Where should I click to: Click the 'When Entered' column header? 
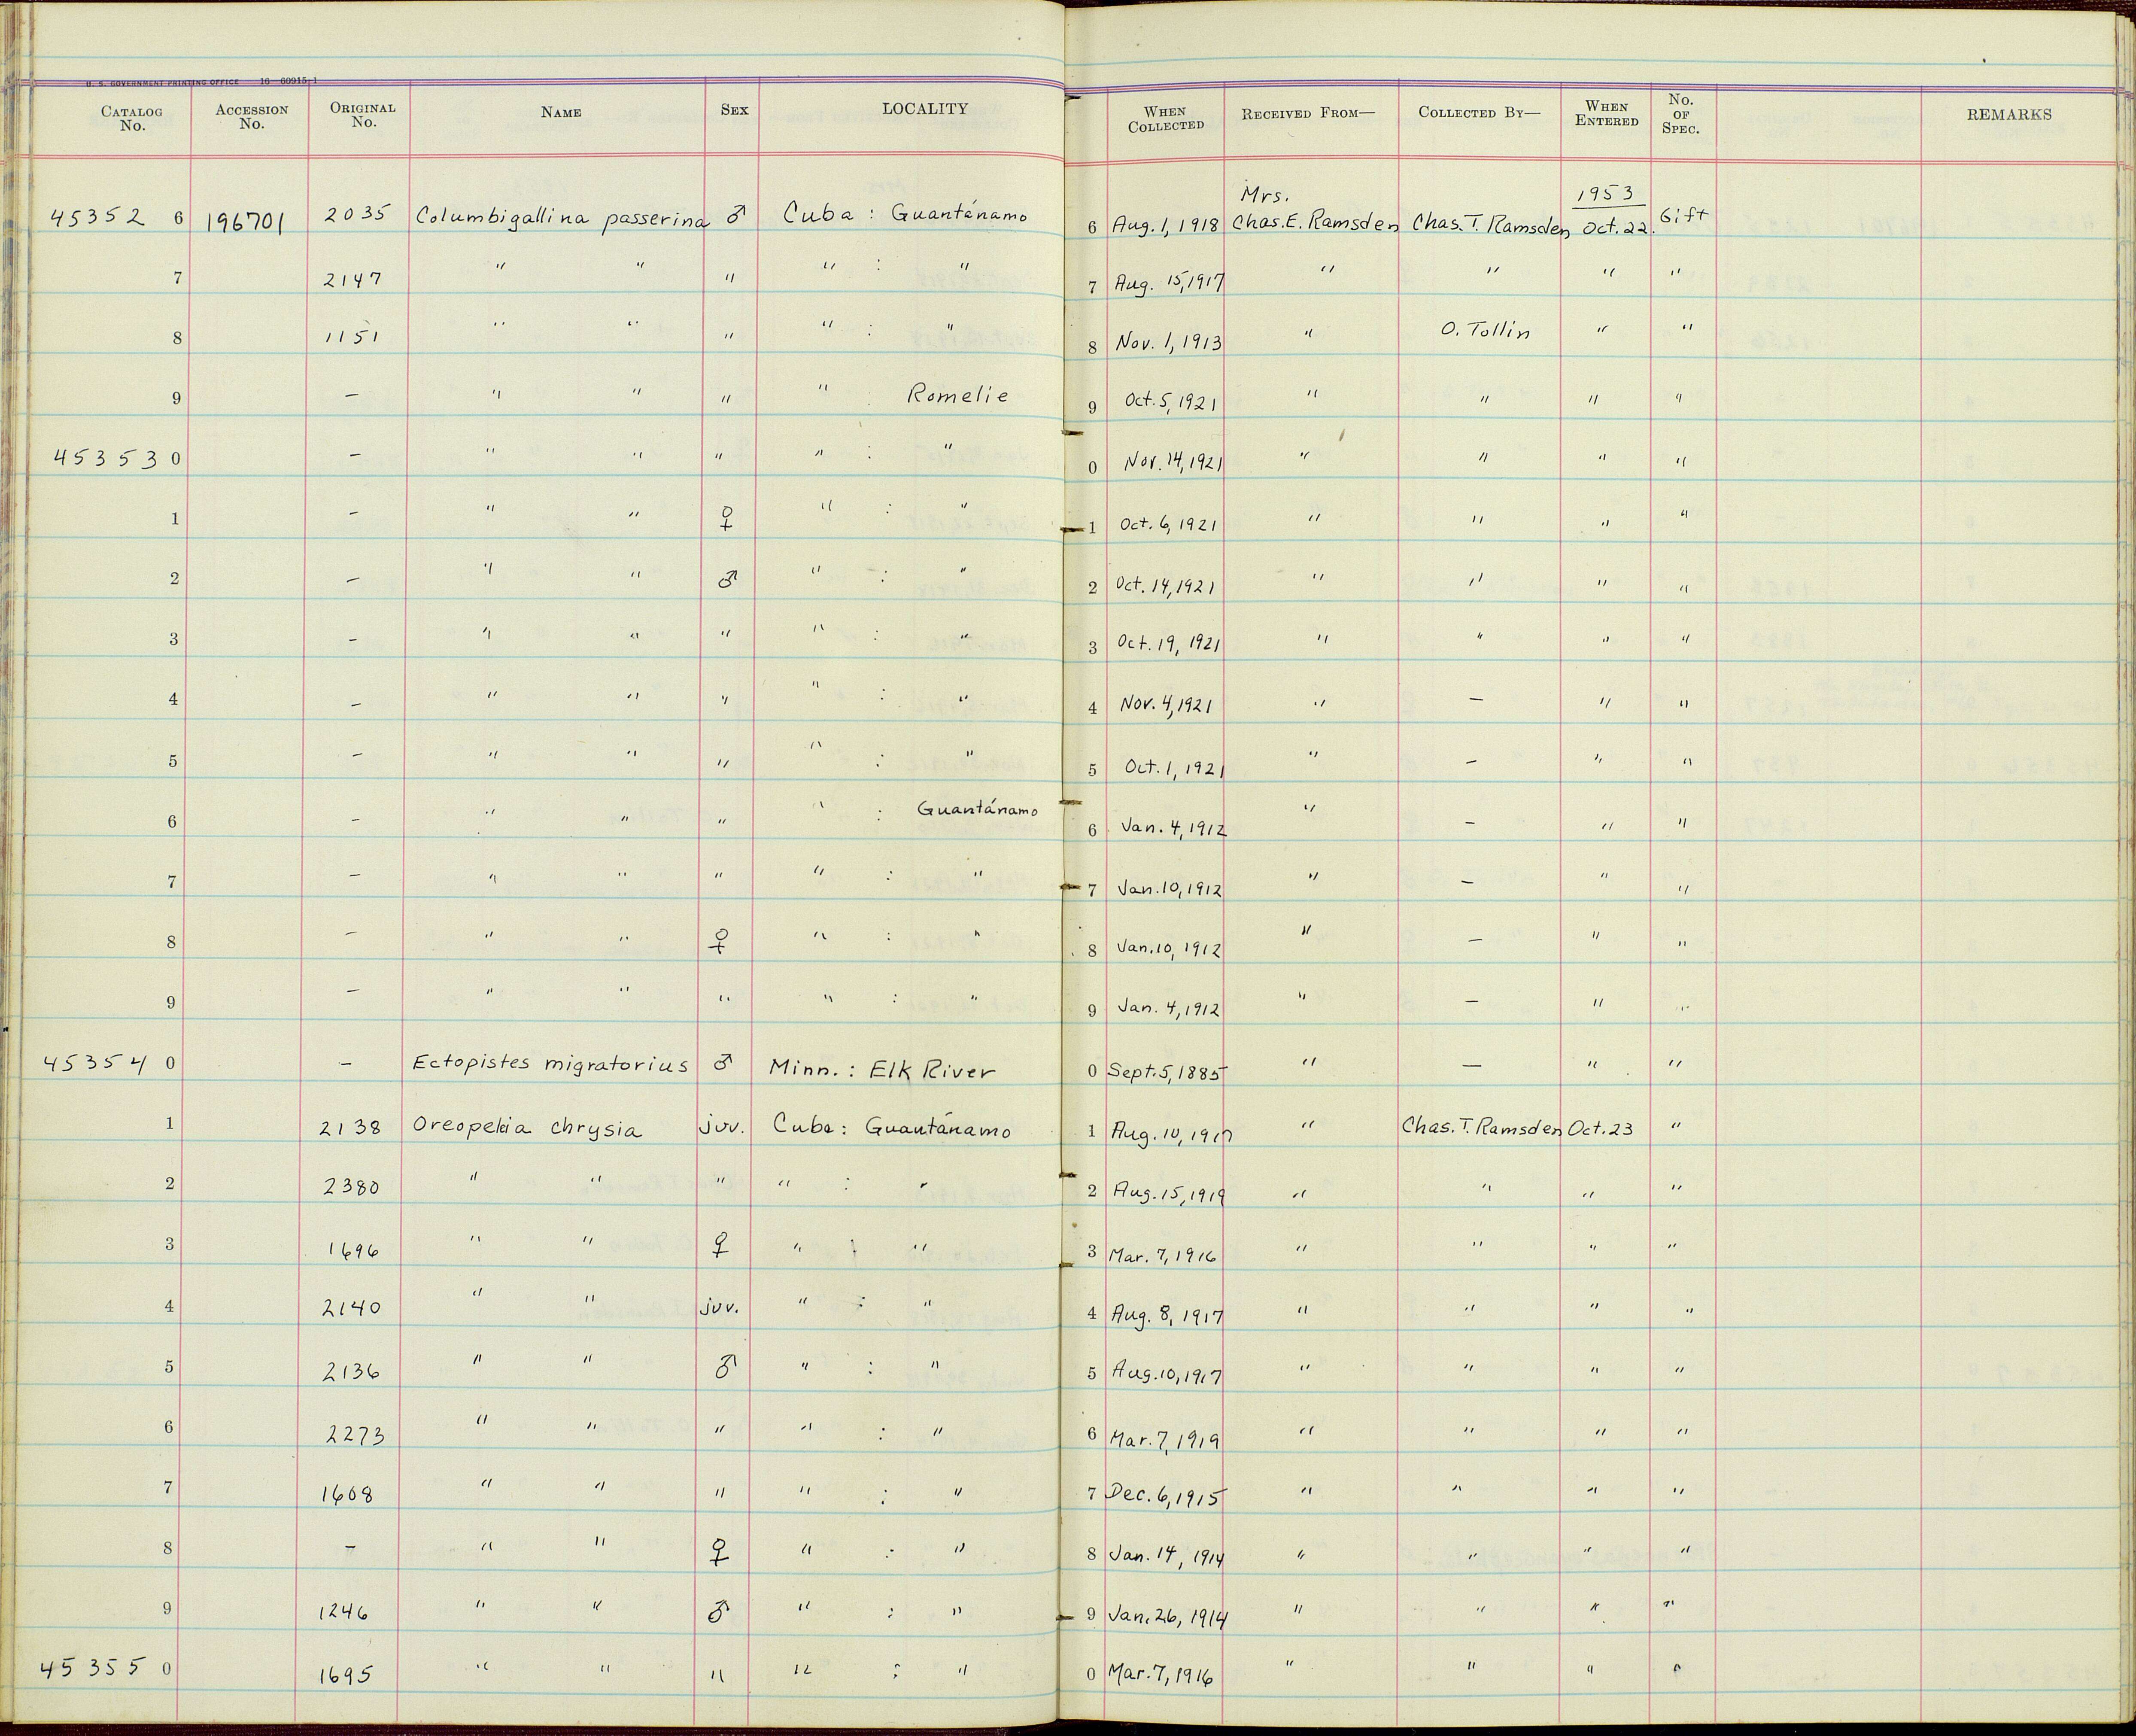[x=1607, y=113]
